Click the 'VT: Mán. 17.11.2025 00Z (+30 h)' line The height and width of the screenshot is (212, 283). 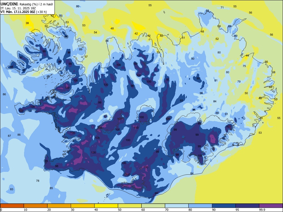(24, 12)
